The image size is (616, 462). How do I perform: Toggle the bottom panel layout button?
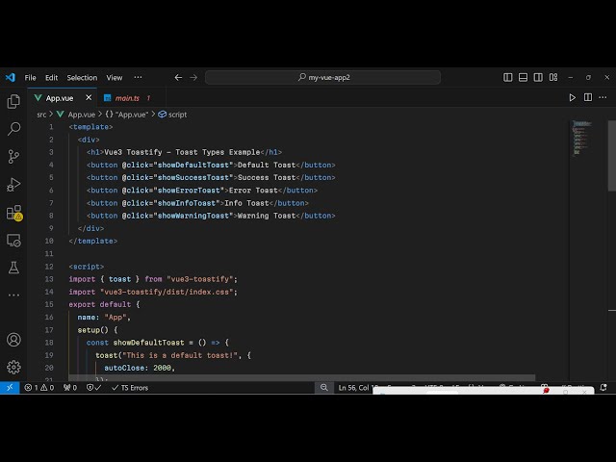click(522, 77)
